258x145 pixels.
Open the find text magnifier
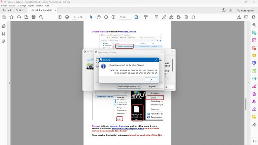(x=41, y=17)
